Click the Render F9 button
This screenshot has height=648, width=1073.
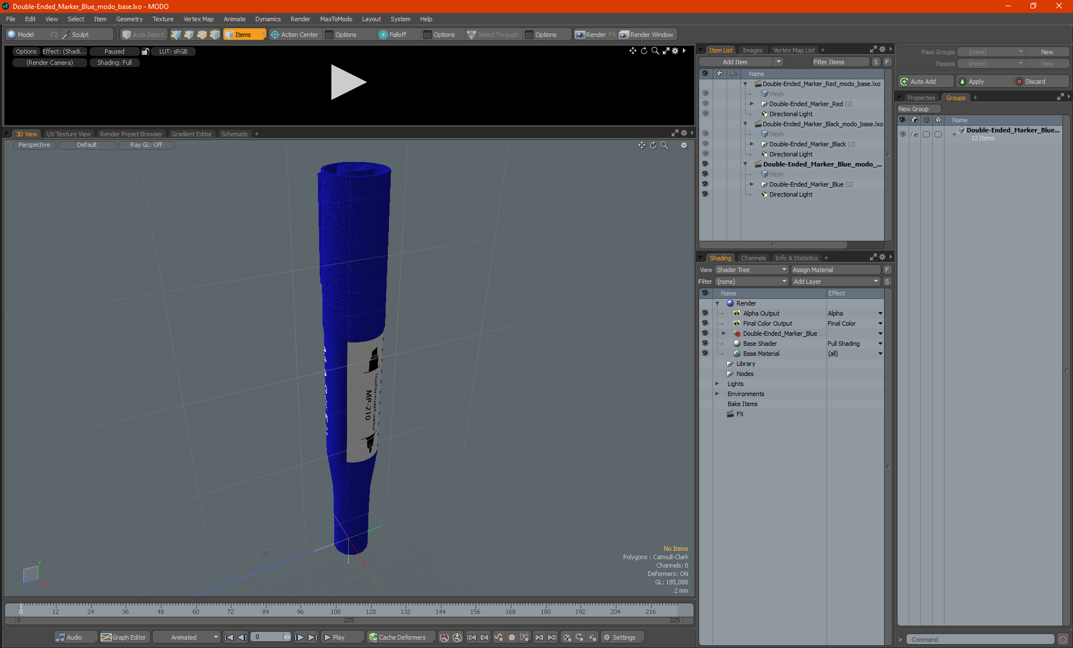596,35
